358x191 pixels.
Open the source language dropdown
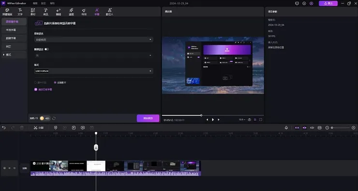click(93, 40)
